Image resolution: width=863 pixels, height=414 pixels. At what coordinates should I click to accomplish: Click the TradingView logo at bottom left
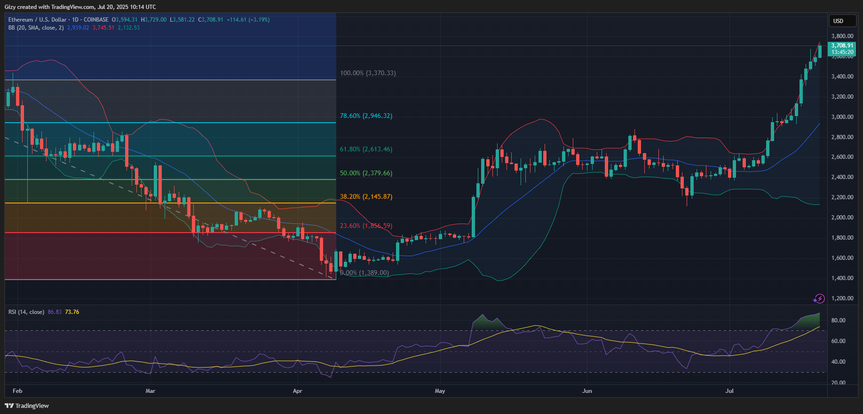click(27, 406)
